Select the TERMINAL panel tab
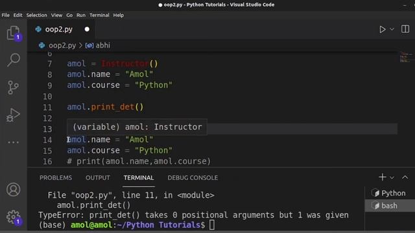Viewport: 415px width, 233px height. tap(139, 178)
